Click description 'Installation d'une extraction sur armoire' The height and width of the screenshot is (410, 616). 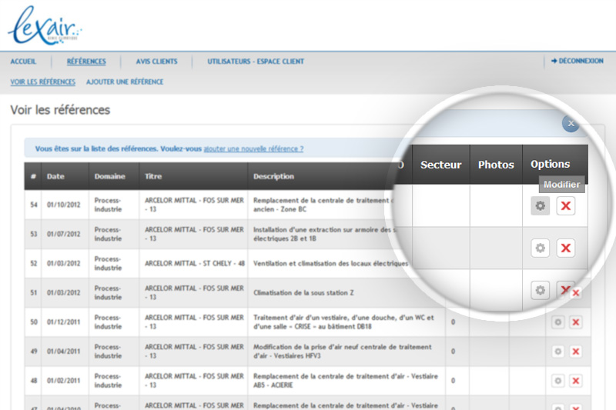pos(326,234)
